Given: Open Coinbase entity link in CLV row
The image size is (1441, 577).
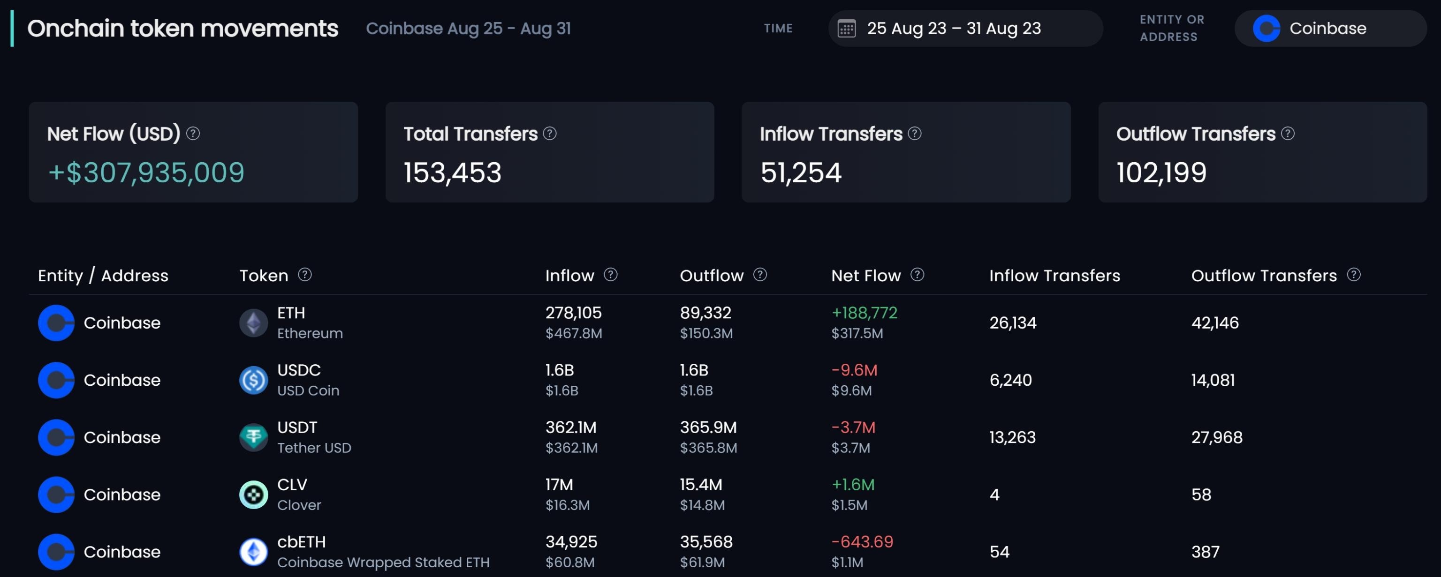Looking at the screenshot, I should 122,495.
